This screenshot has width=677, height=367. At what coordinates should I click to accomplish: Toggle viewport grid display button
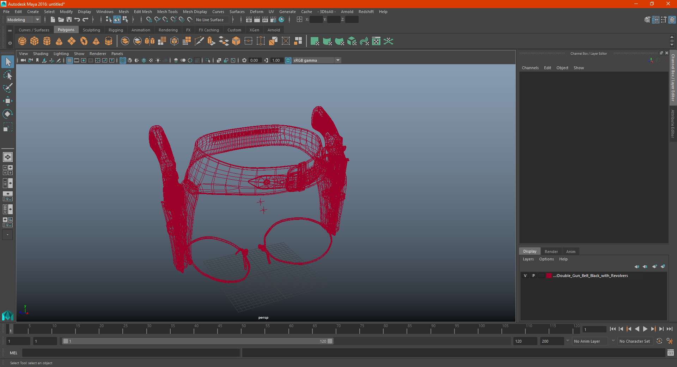tap(69, 60)
